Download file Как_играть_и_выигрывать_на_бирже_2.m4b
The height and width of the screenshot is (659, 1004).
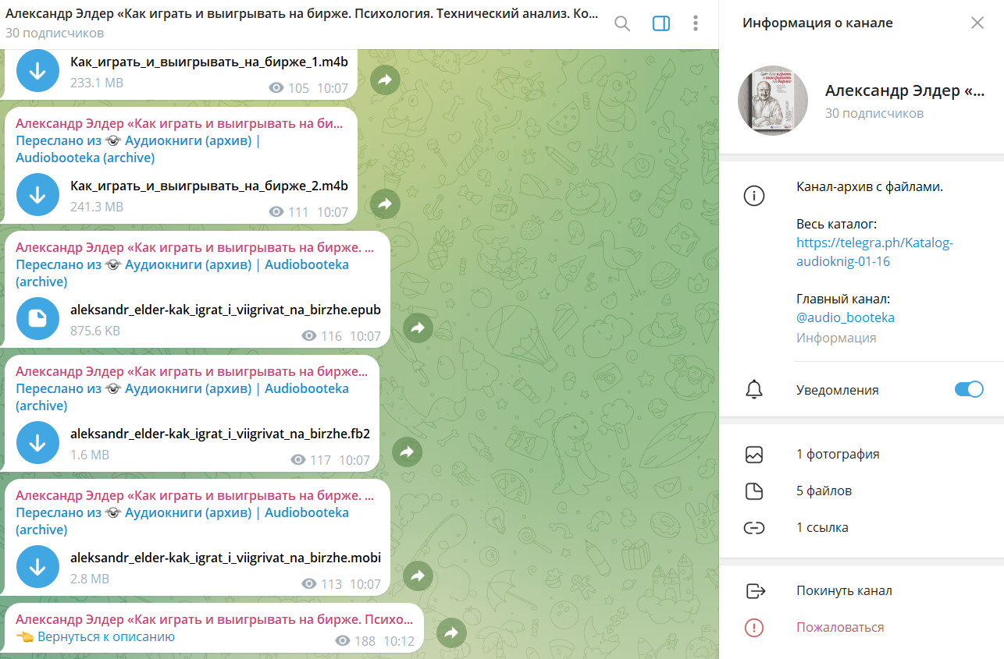(37, 195)
